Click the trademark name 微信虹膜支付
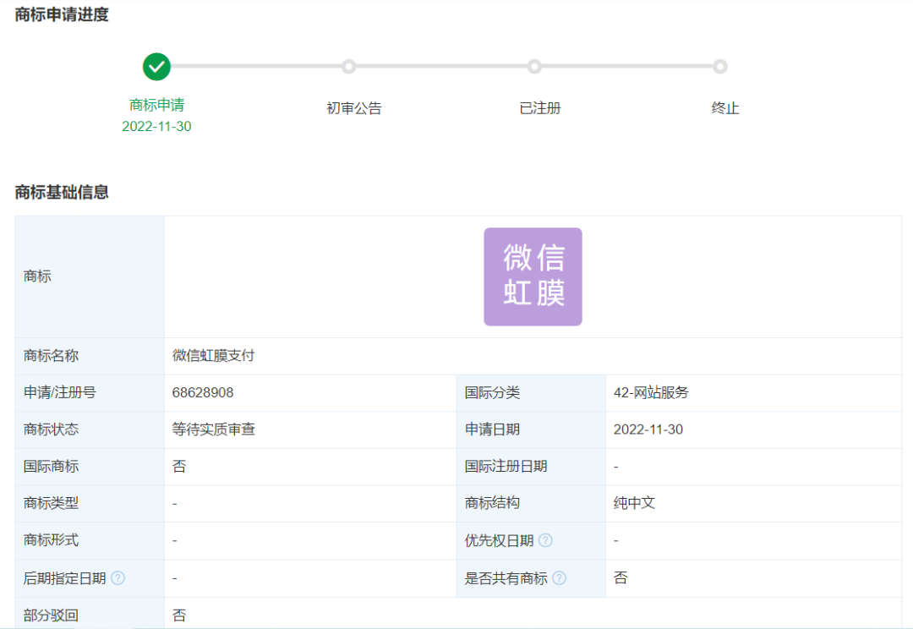This screenshot has width=913, height=629. 204,355
